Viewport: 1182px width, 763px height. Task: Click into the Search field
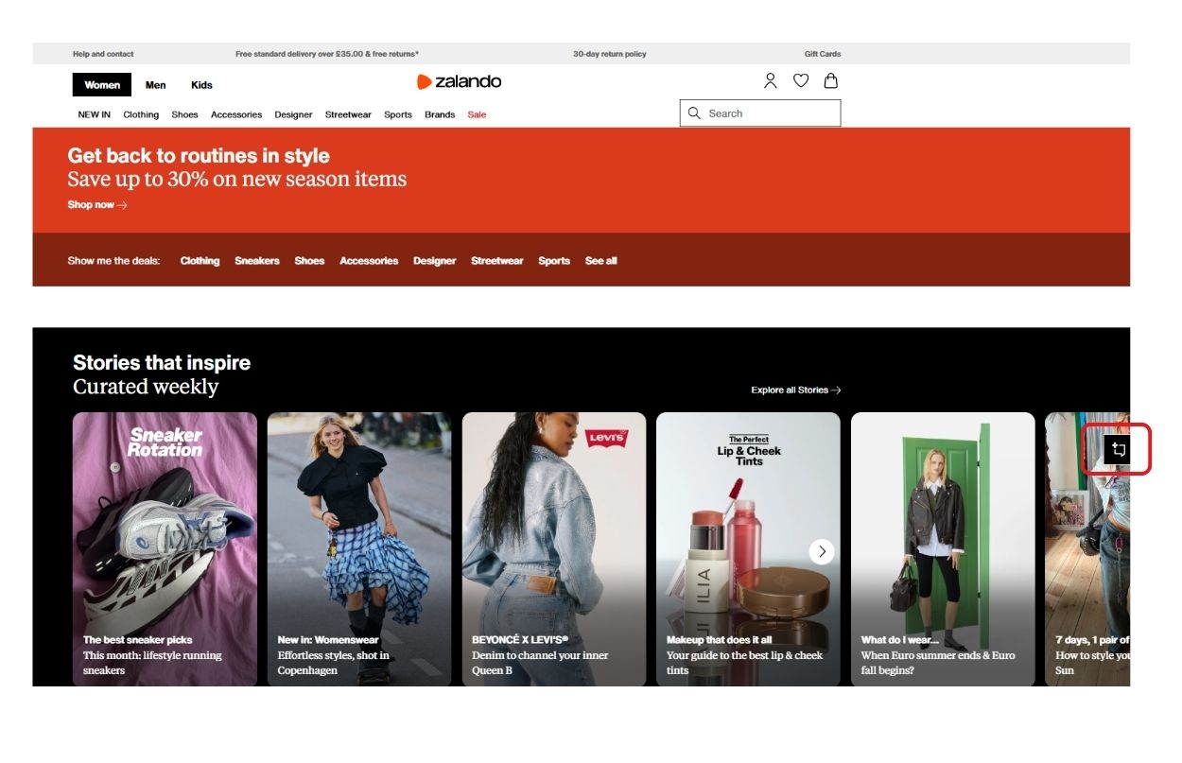(x=760, y=113)
